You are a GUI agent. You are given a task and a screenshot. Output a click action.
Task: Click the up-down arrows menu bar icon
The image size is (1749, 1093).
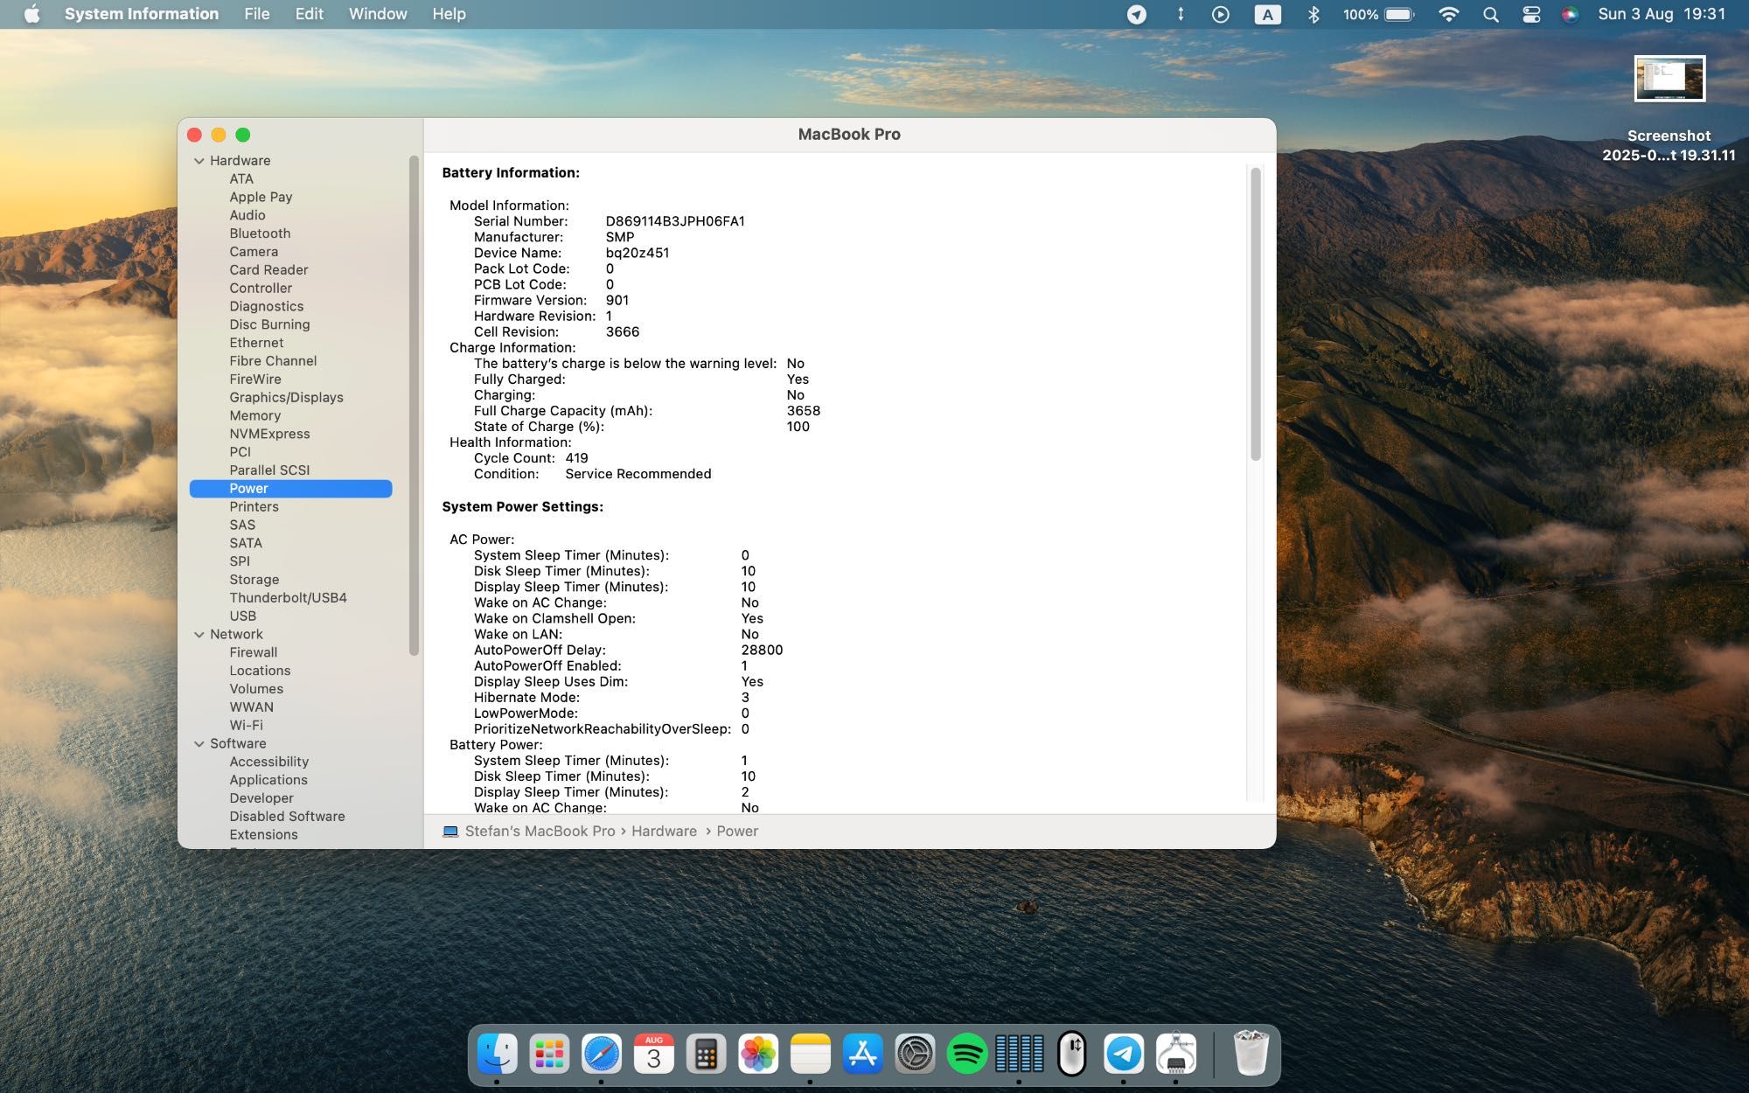coord(1180,14)
